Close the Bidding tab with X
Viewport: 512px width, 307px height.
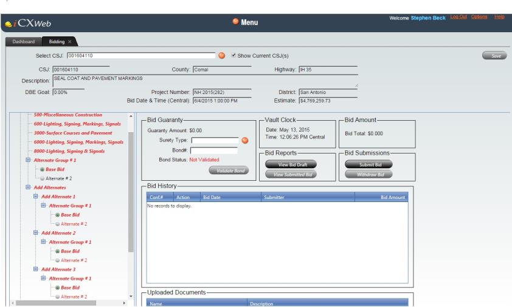70,42
